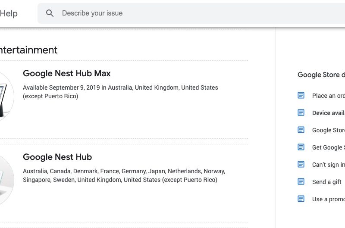The width and height of the screenshot is (345, 228).
Task: Click the search magnifier icon
Action: pyautogui.click(x=50, y=13)
